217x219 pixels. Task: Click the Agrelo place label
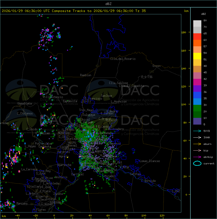pos(64,156)
